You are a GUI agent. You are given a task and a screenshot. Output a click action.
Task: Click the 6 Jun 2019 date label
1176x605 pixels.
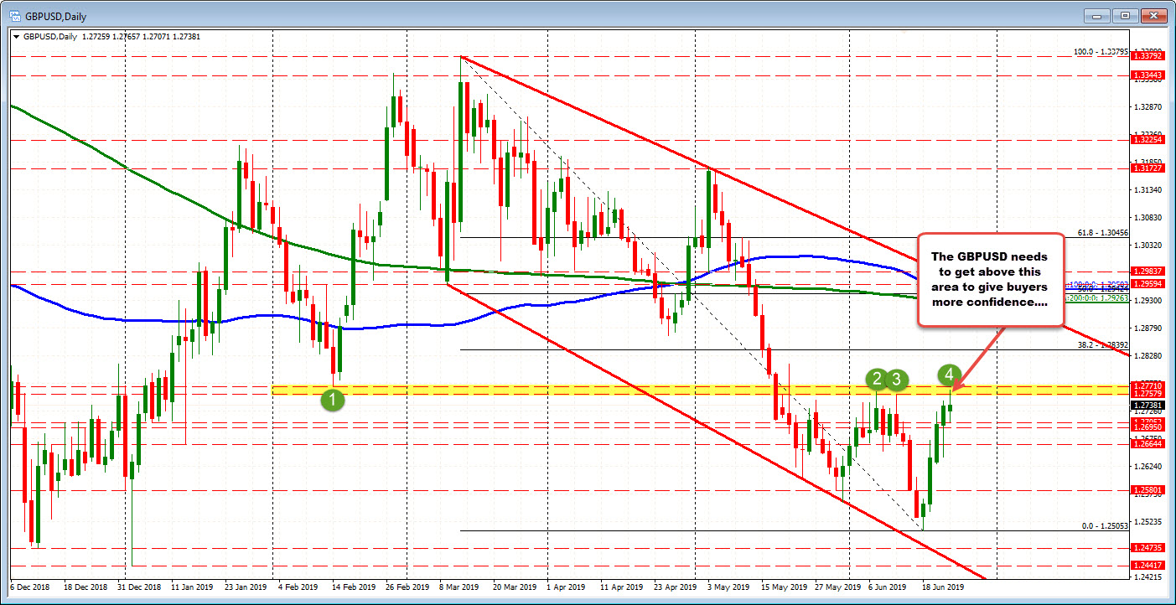[888, 587]
